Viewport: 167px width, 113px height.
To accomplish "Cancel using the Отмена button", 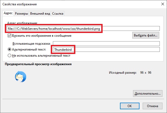I will 153,106.
